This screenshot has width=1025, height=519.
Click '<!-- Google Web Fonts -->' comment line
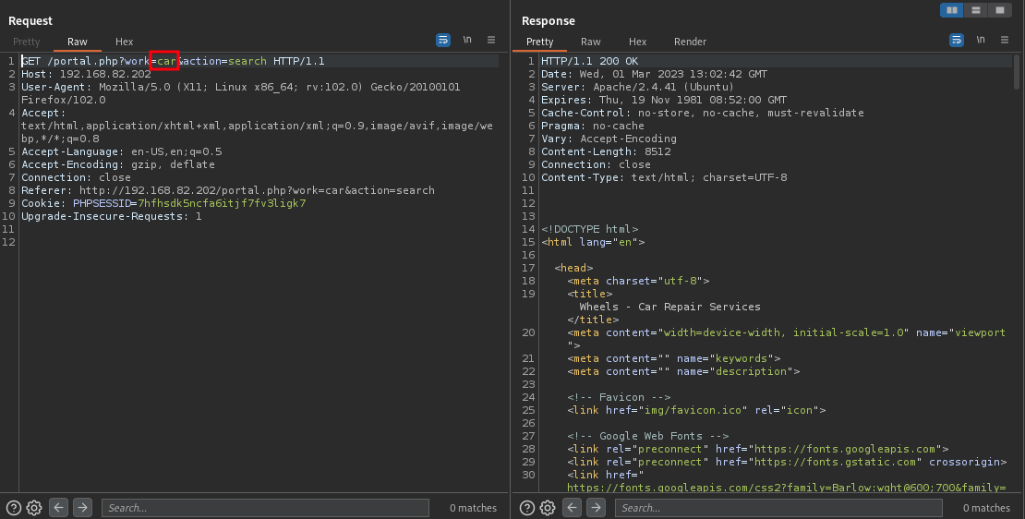[648, 436]
